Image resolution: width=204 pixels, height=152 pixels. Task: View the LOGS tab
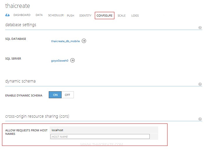point(135,16)
